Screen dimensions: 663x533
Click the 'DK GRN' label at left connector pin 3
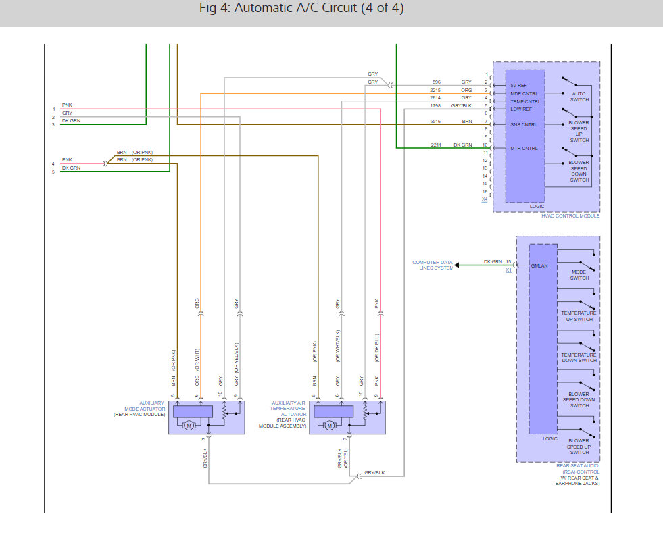(71, 121)
